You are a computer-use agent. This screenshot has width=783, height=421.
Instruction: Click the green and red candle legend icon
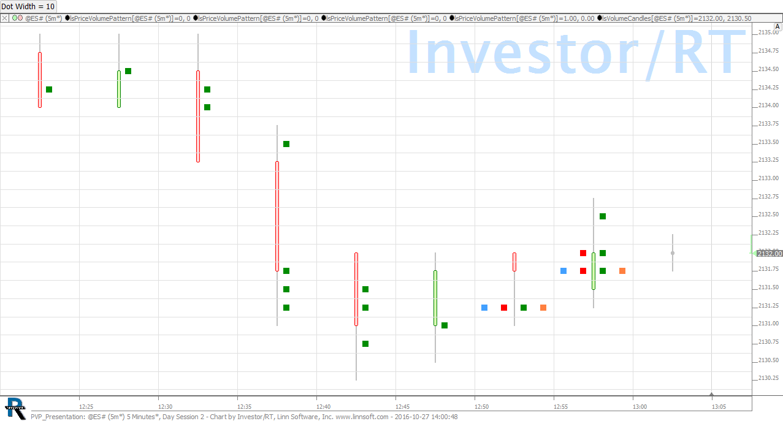click(17, 18)
